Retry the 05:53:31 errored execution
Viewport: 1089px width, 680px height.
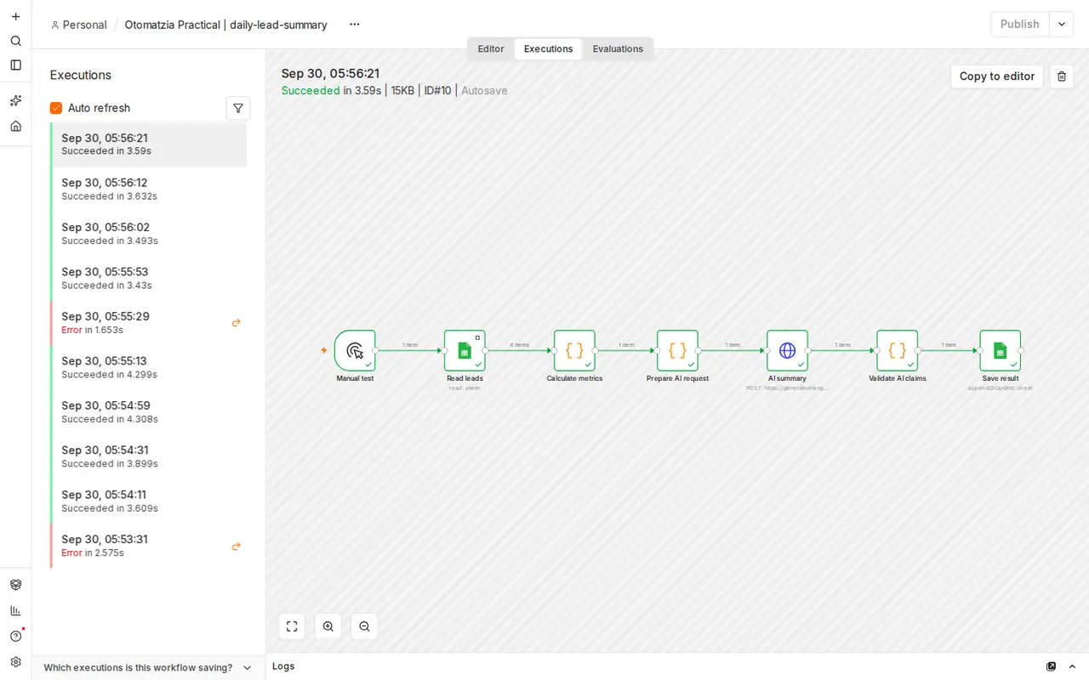tap(237, 547)
